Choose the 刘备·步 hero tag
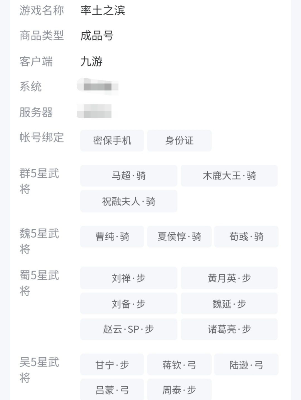The height and width of the screenshot is (400, 301). click(x=129, y=304)
